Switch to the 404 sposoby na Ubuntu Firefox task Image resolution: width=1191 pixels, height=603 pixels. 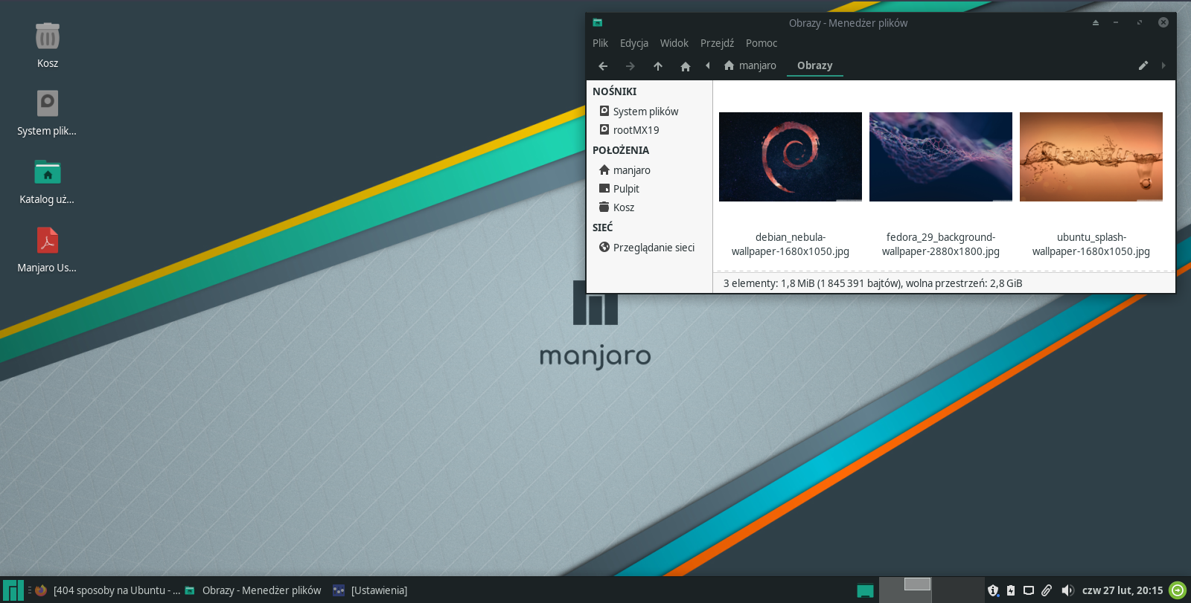108,590
